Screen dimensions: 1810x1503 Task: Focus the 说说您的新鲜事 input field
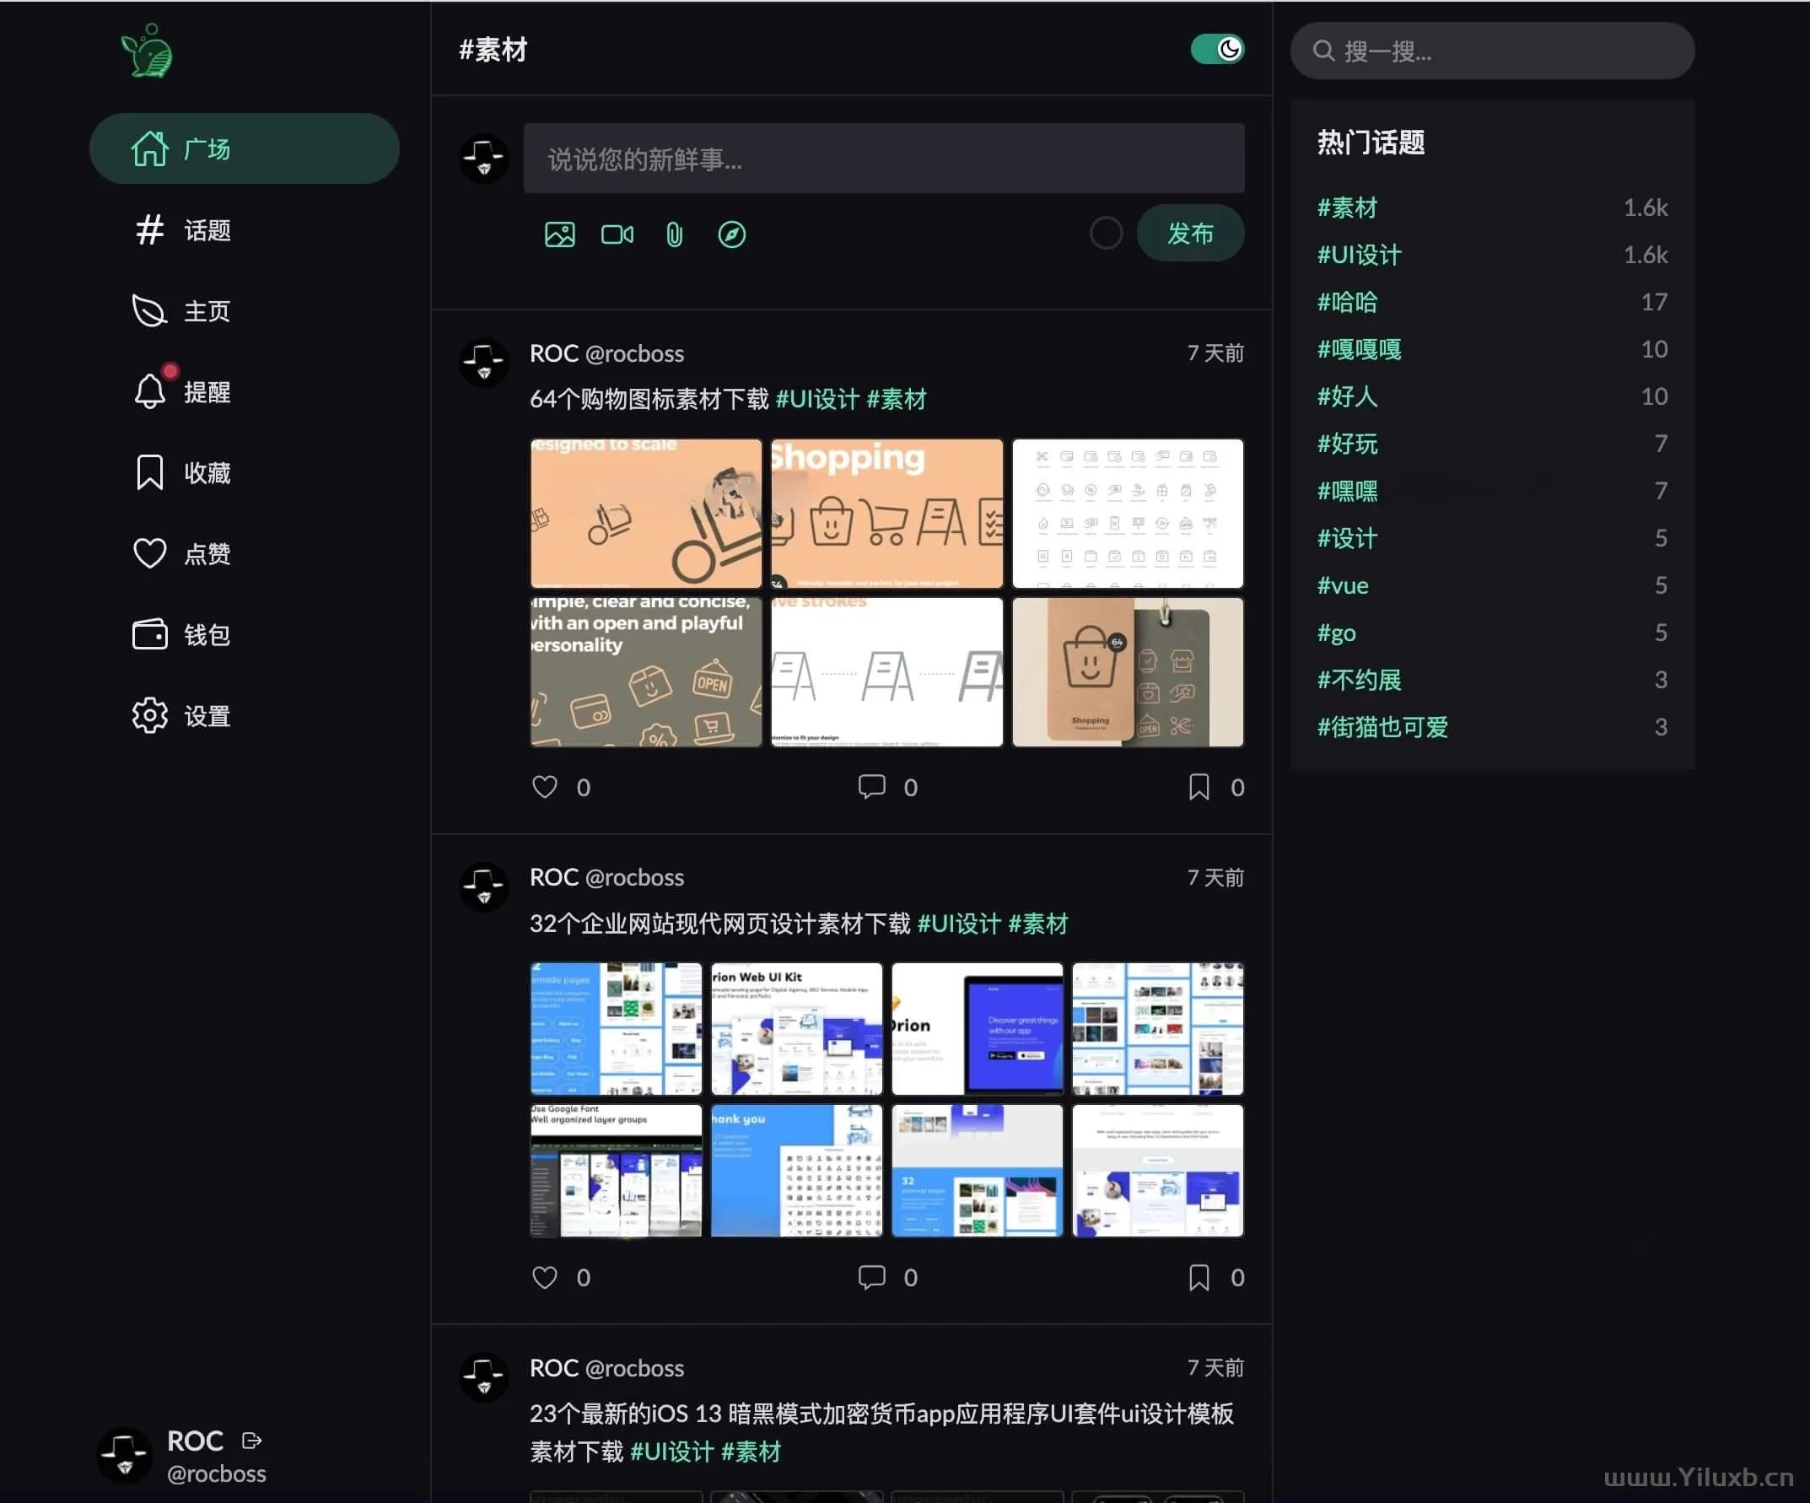883,159
